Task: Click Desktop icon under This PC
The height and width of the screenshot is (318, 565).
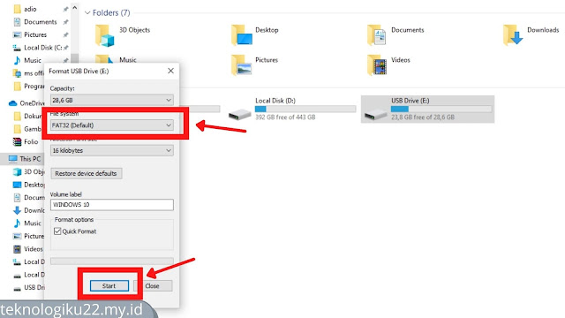Action: [17, 185]
